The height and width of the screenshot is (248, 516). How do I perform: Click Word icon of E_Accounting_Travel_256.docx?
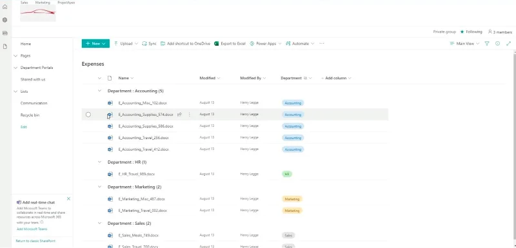coord(110,138)
